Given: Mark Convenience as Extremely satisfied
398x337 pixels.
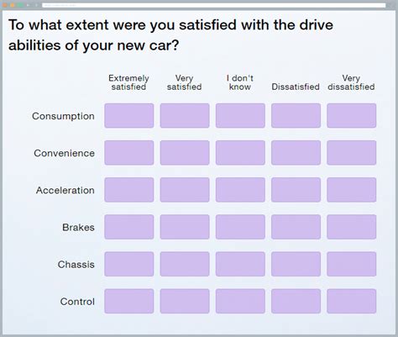Looking at the screenshot, I should (129, 153).
